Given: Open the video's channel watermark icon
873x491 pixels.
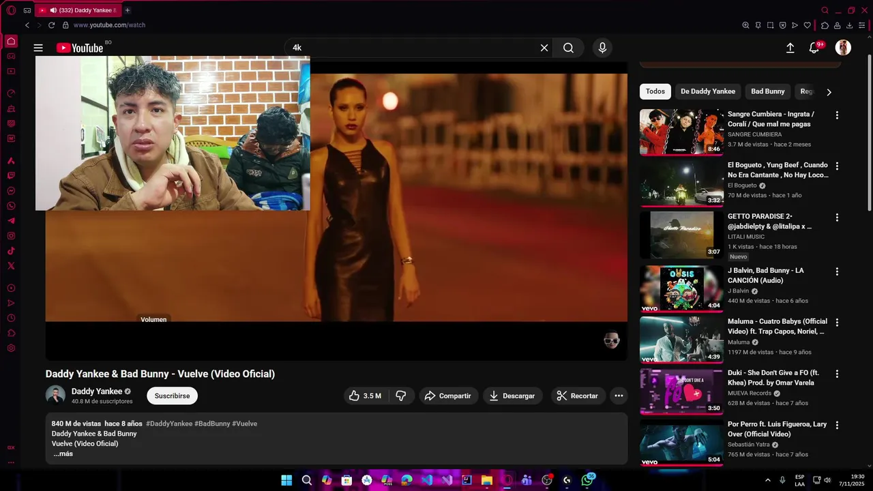Looking at the screenshot, I should (x=612, y=340).
